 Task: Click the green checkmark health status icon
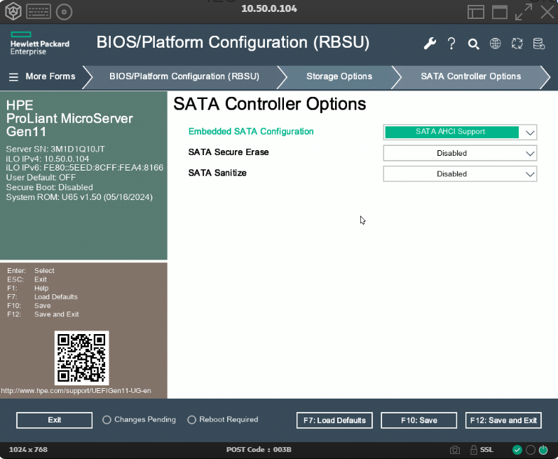(x=517, y=450)
